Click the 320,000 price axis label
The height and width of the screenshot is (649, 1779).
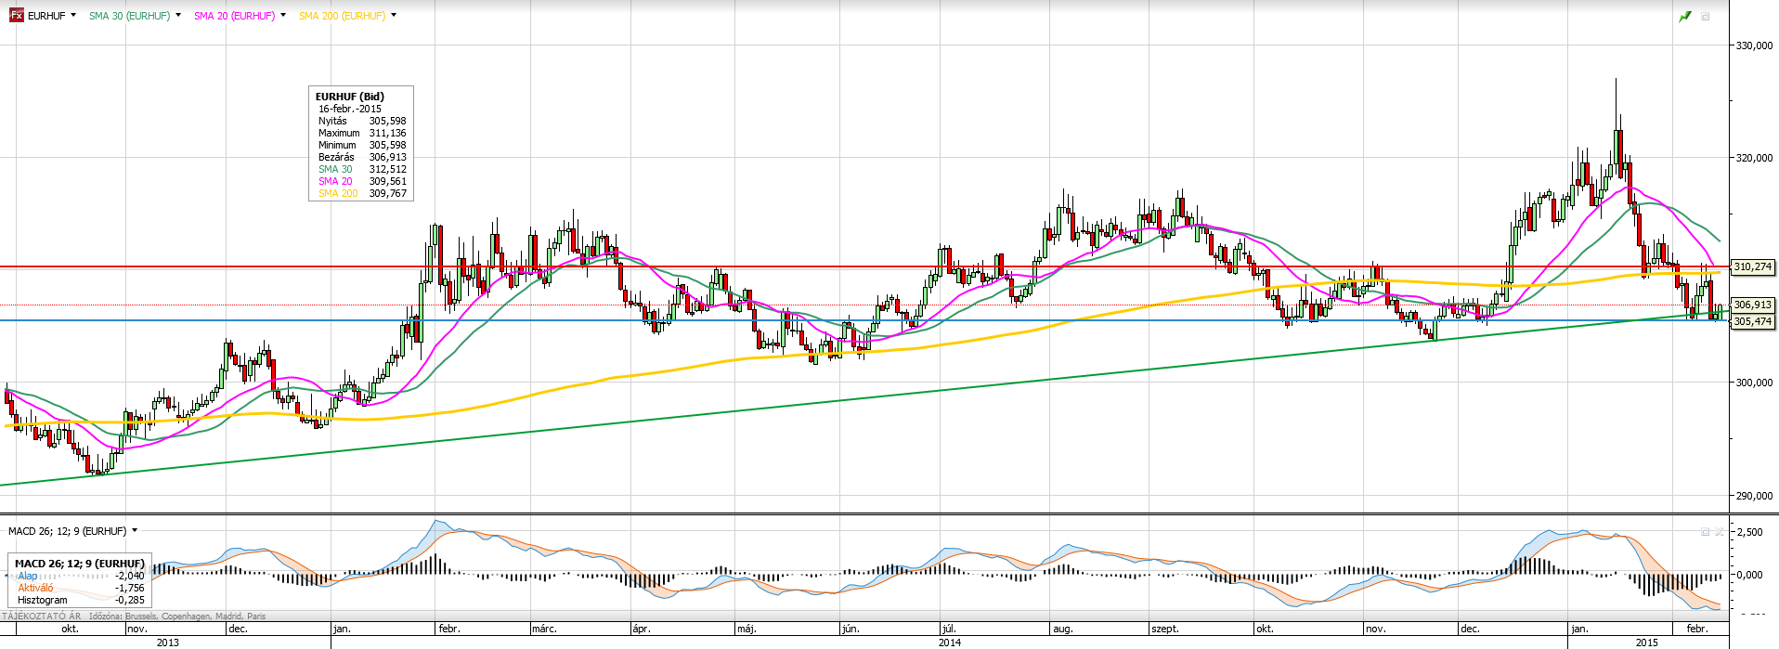1754,158
